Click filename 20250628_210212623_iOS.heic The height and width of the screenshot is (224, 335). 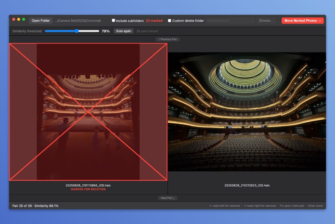247,185
